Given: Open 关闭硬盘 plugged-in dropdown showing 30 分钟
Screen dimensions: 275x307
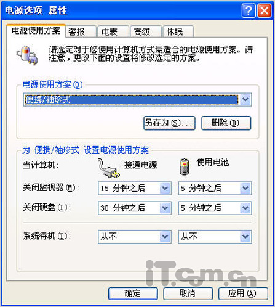Looking at the screenshot, I should coord(165,208).
